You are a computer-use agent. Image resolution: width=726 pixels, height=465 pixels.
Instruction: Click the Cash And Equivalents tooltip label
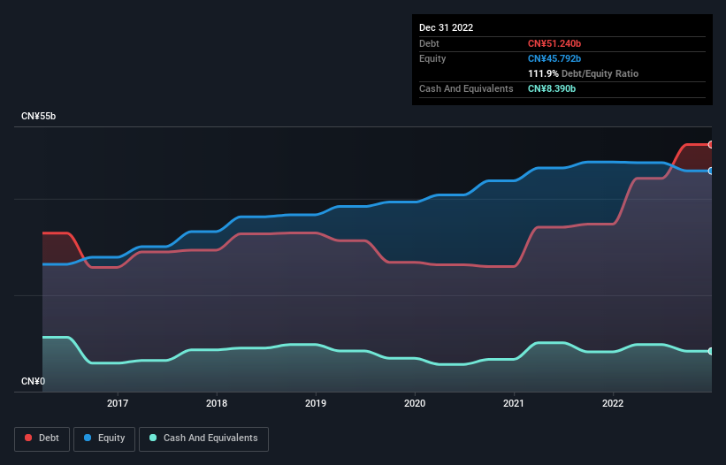pyautogui.click(x=466, y=88)
